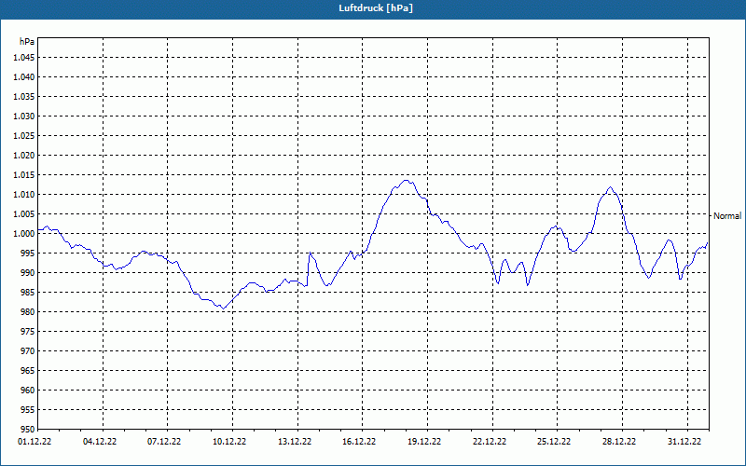Select the 1.045 axis value
This screenshot has width=746, height=466.
24,58
